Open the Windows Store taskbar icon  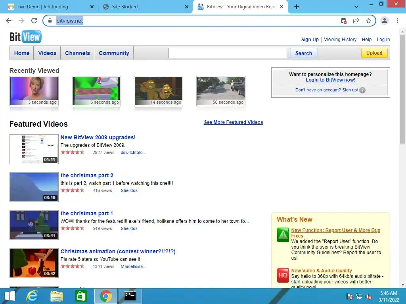81,296
